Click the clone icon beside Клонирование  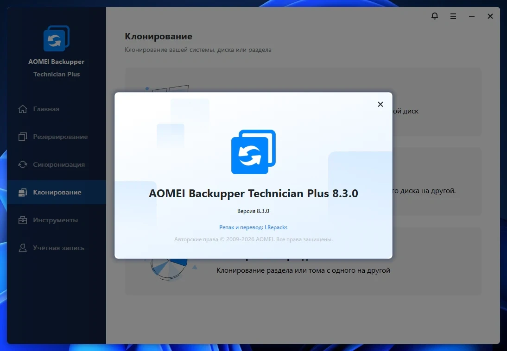(23, 192)
